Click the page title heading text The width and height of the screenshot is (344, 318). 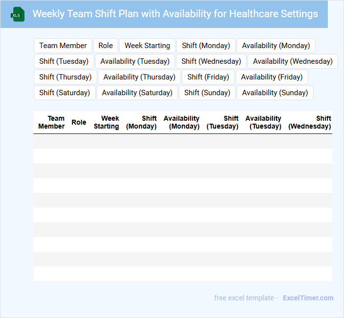click(x=175, y=14)
